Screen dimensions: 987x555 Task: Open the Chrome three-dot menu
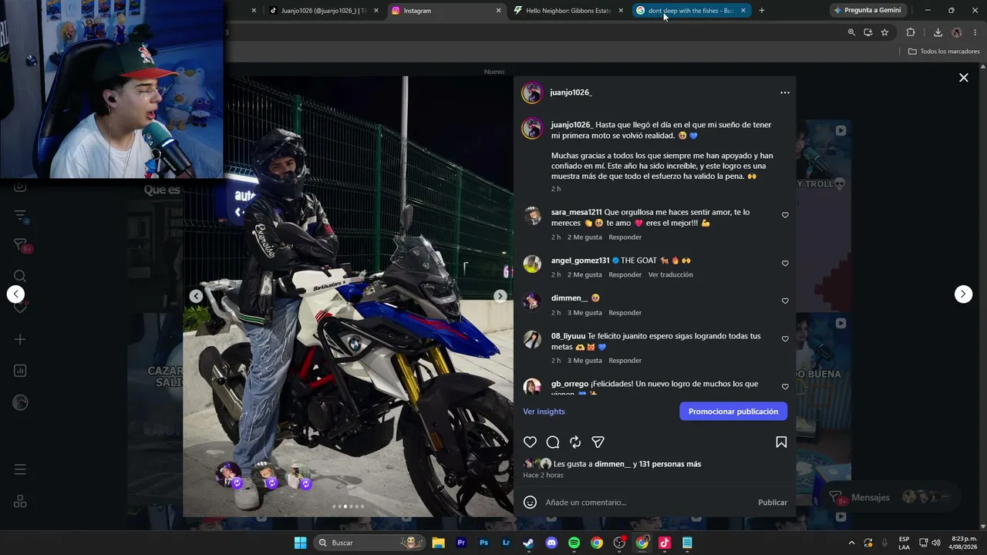975,32
